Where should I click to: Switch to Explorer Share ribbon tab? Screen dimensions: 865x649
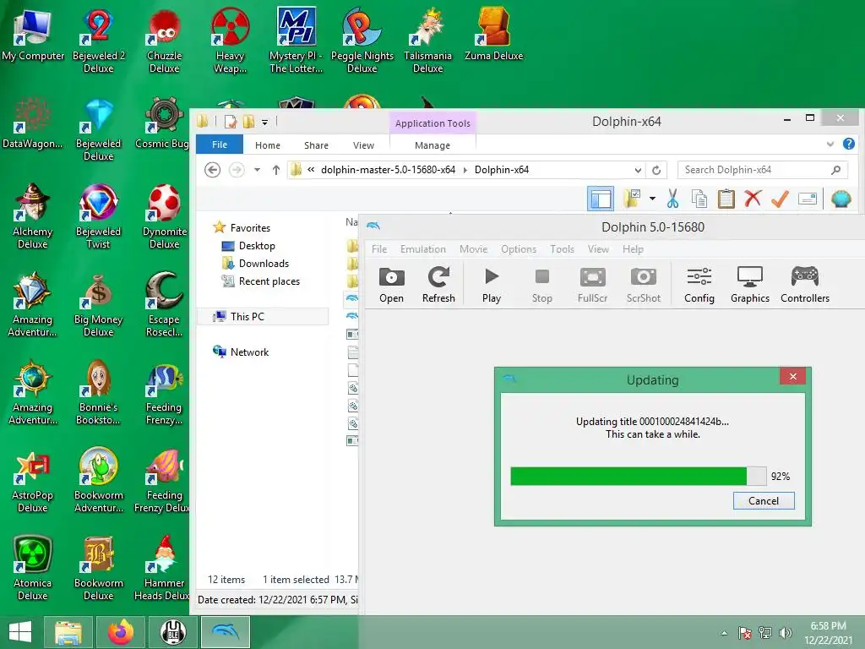316,145
